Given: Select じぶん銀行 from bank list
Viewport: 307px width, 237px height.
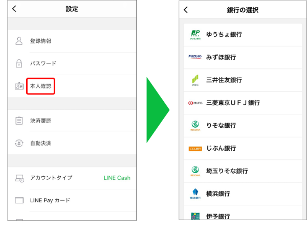Looking at the screenshot, I should (243, 149).
